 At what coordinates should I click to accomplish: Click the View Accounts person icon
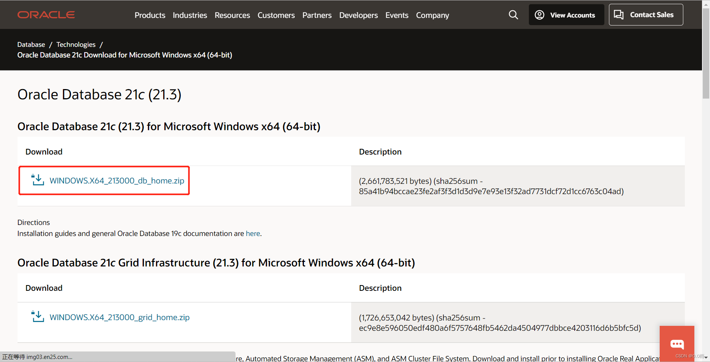tap(539, 14)
